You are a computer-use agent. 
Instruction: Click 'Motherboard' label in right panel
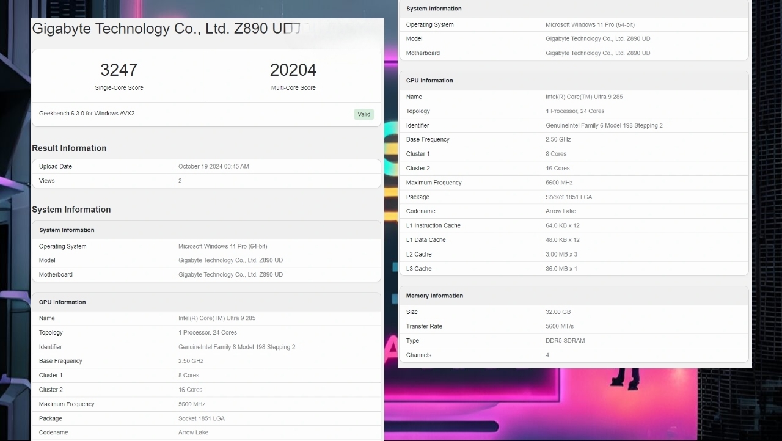click(x=423, y=53)
